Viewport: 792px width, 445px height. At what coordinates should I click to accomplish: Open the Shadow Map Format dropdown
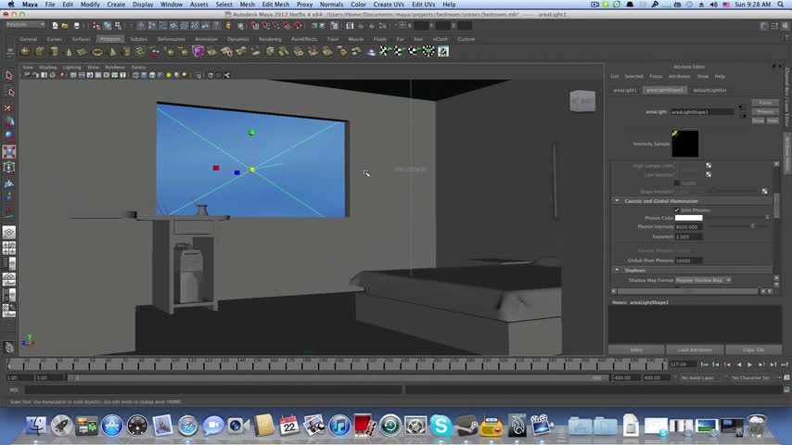pyautogui.click(x=704, y=280)
